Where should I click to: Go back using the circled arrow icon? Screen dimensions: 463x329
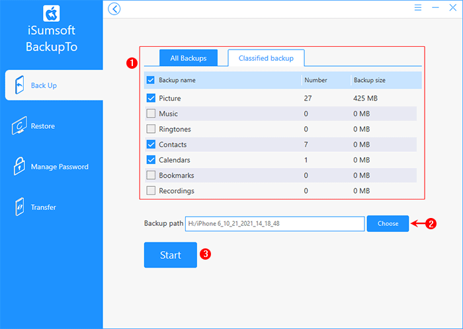coord(114,9)
